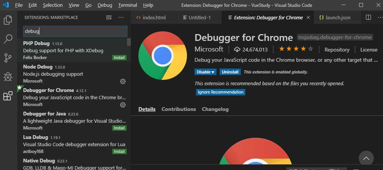This screenshot has height=170, width=383.
Task: Click Ignore Recommendation button
Action: (x=221, y=92)
